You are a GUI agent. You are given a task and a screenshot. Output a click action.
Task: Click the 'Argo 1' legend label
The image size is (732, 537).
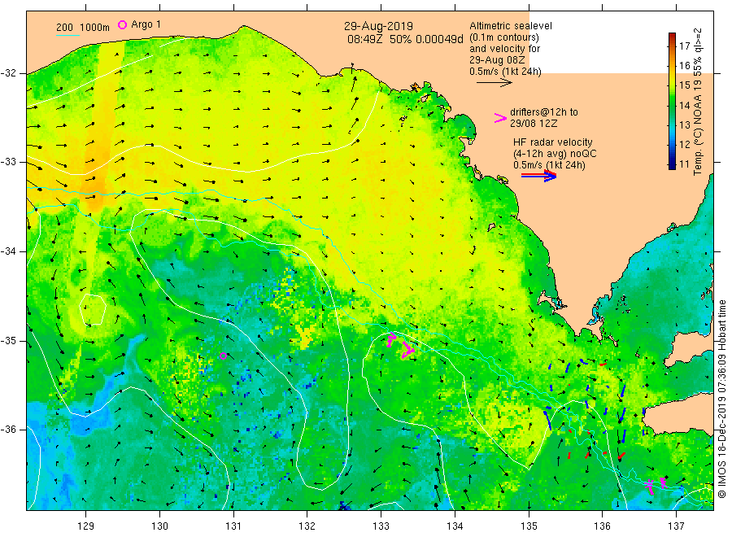click(x=146, y=24)
